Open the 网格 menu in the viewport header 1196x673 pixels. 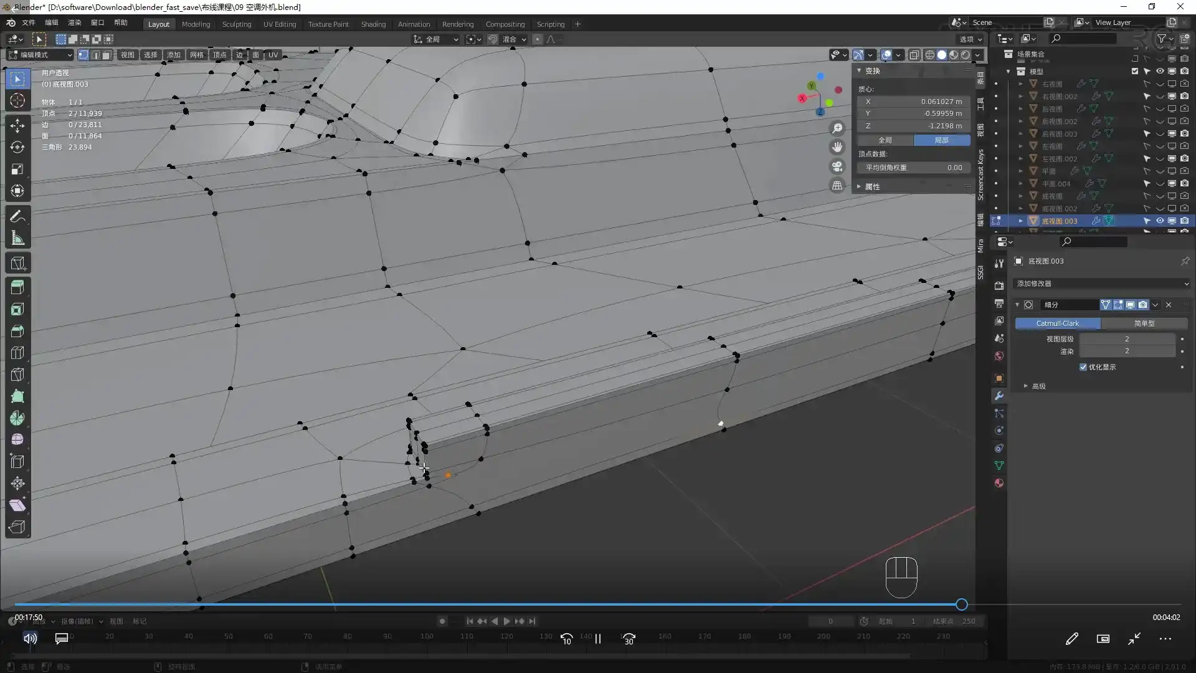pos(197,55)
